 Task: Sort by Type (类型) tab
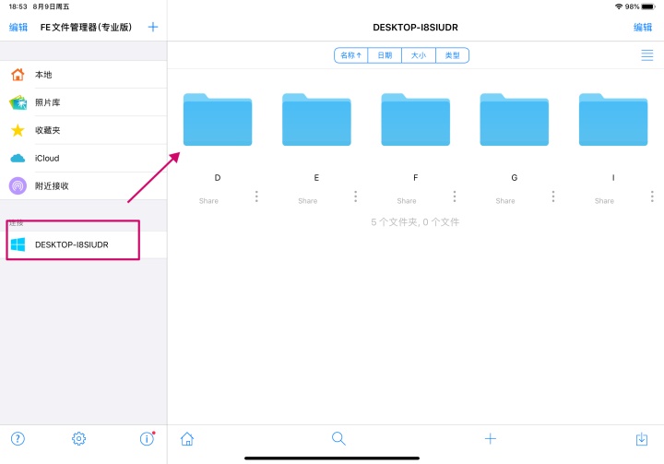pos(452,55)
